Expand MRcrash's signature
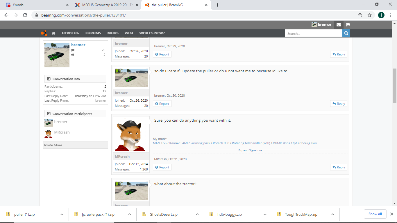Viewport: 397px width, 223px height. [250, 150]
